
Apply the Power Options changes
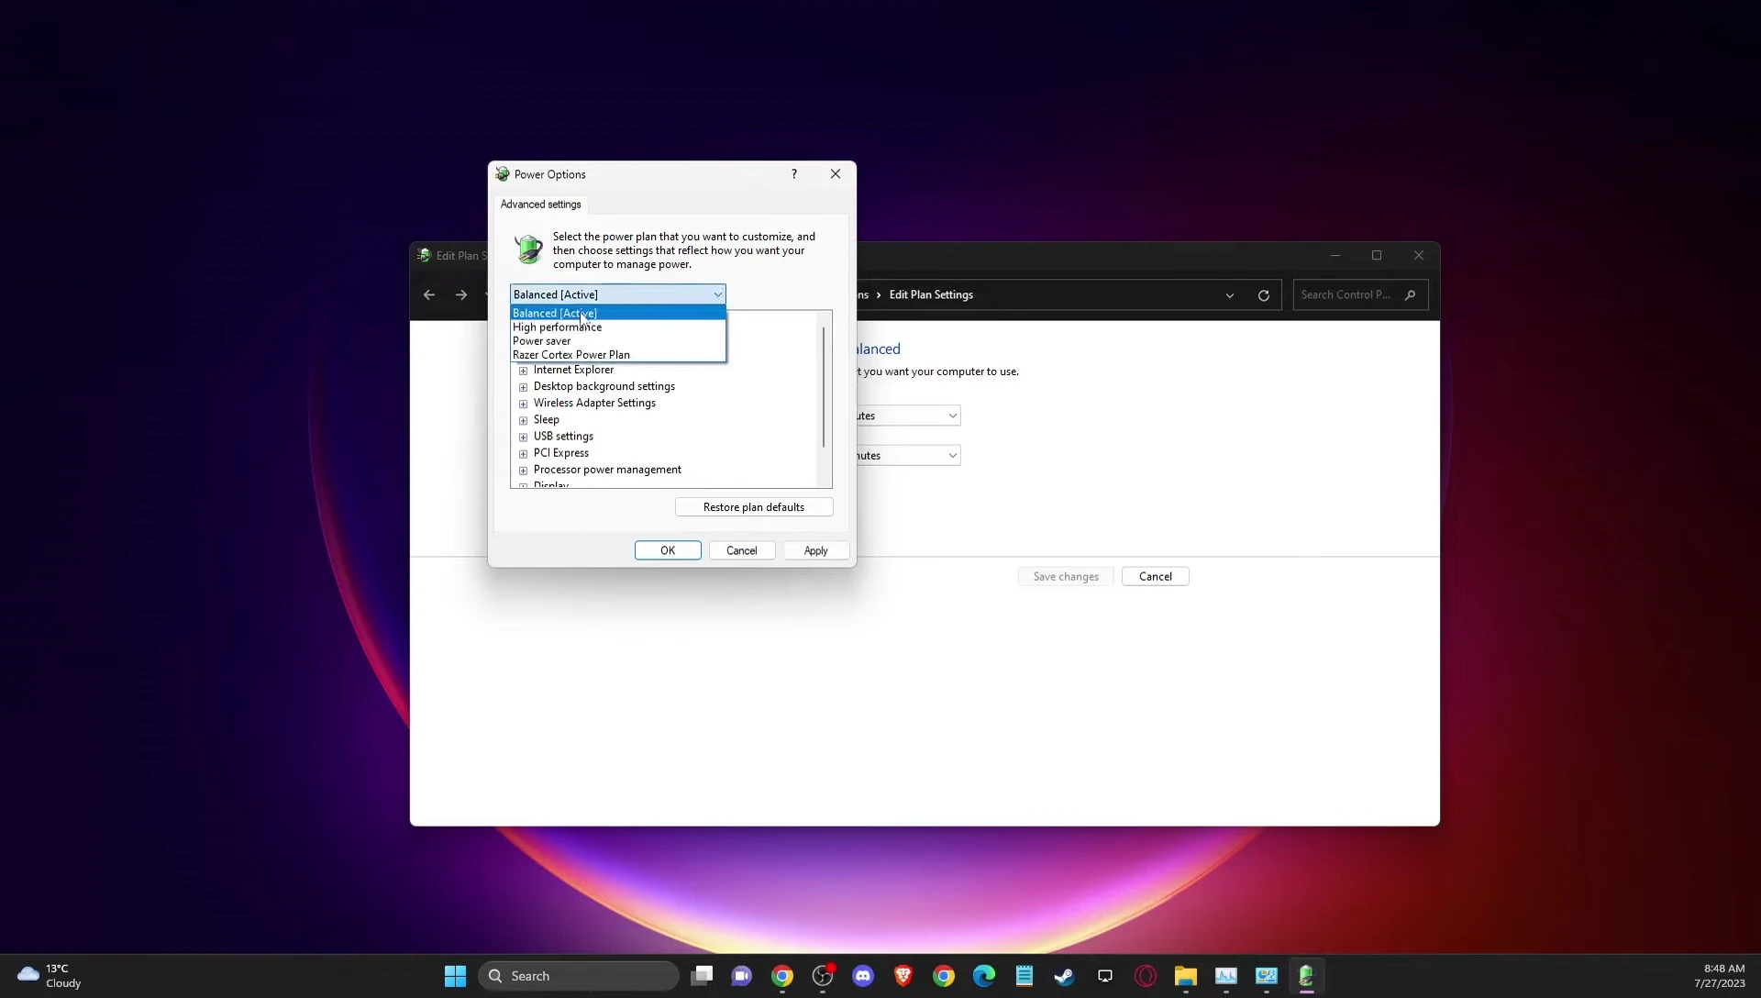pos(816,550)
